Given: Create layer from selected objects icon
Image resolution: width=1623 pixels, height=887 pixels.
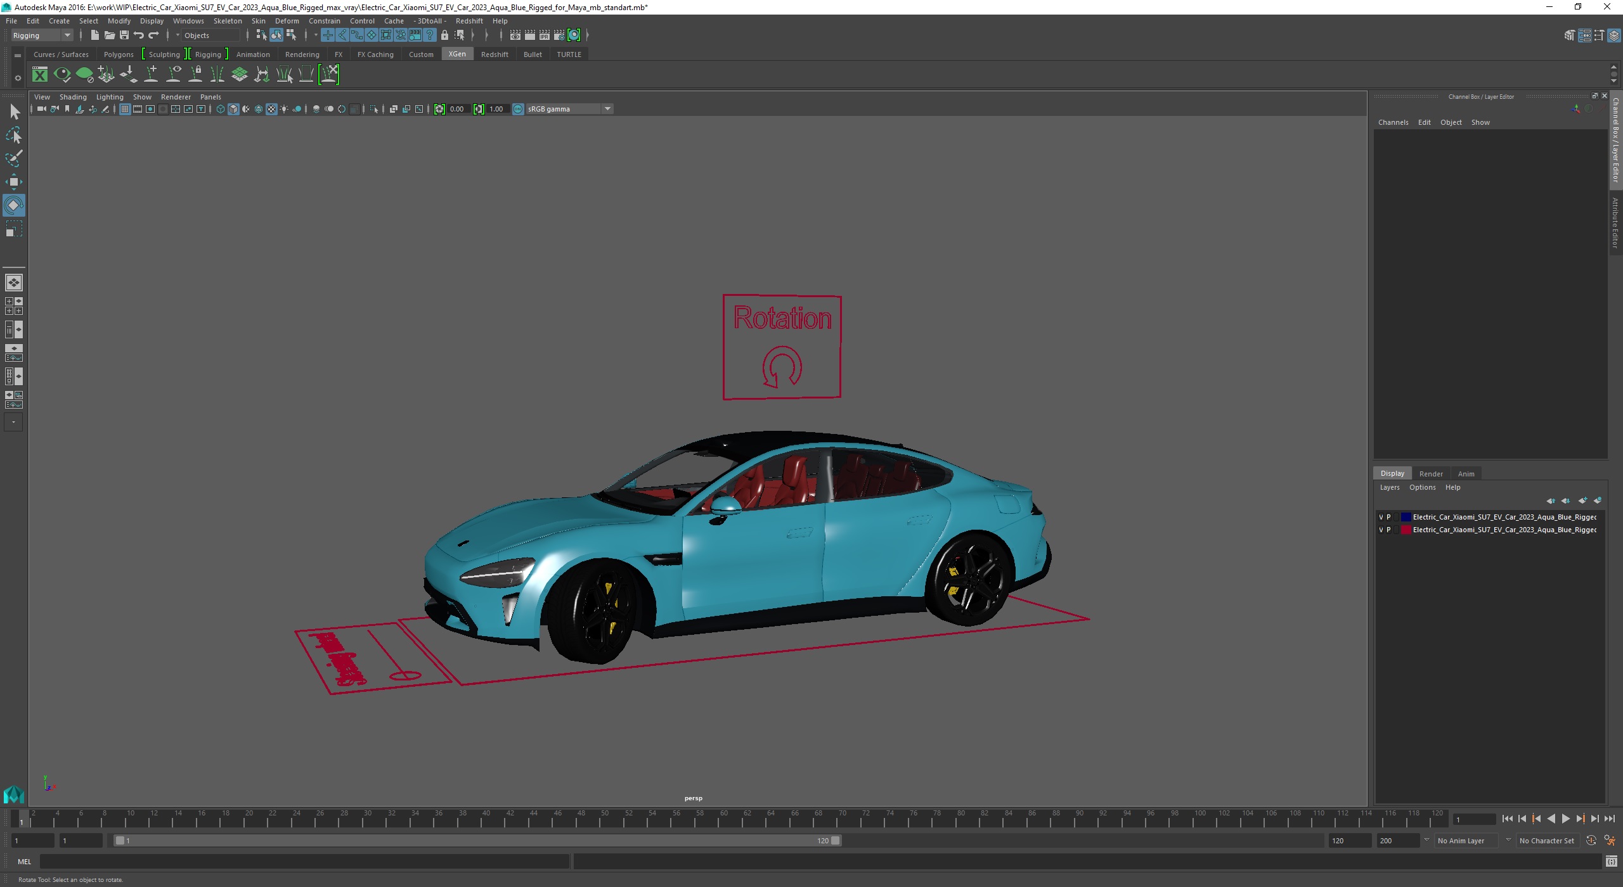Looking at the screenshot, I should point(1598,501).
